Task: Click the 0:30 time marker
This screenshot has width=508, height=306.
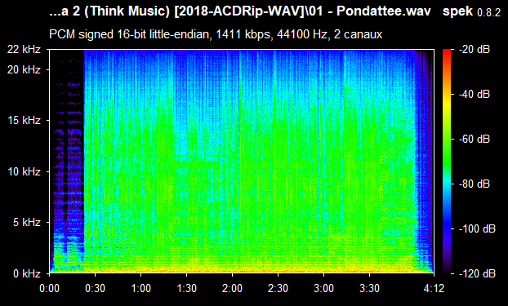Action: point(95,288)
